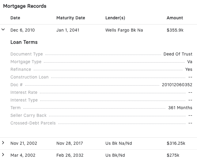
Task: Click the Mortgage Records title
Action: tap(25, 6)
